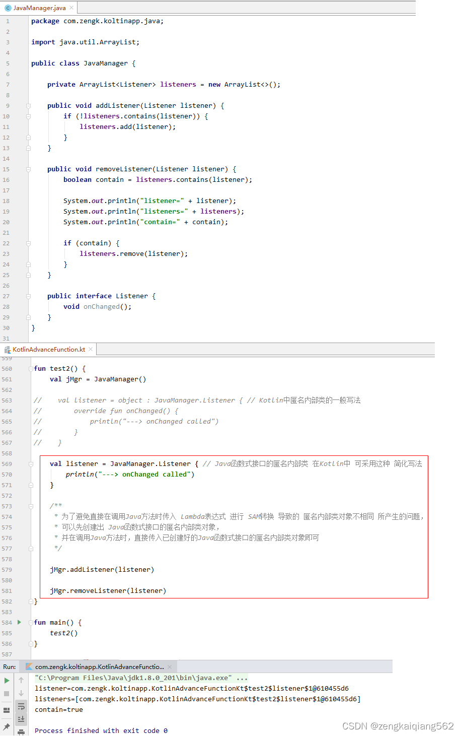Click 'public class JavaManager {' declaration
The image size is (461, 736).
click(84, 63)
